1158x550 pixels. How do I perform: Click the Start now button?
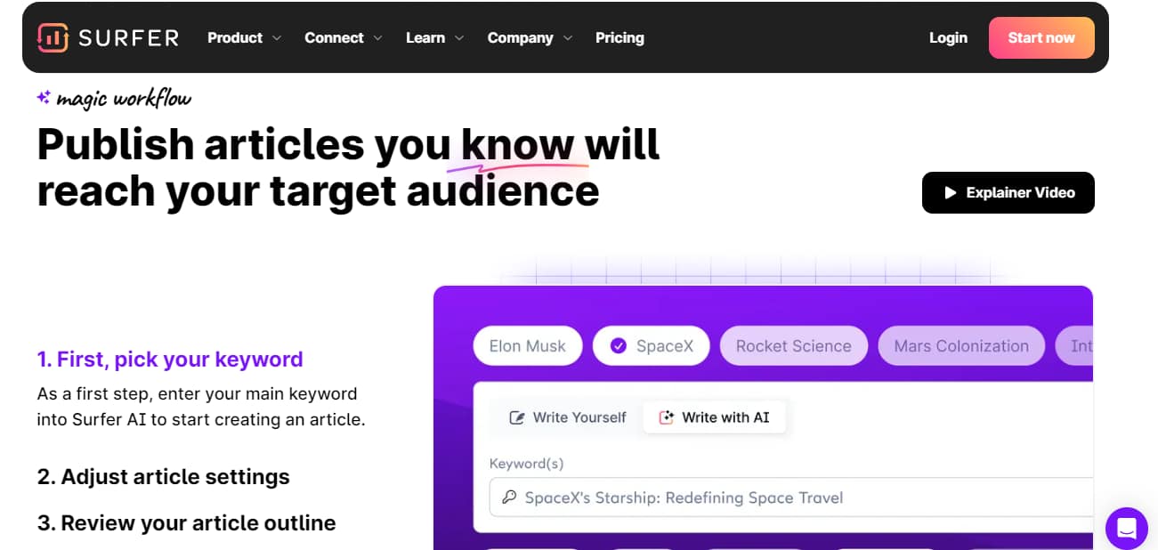pos(1041,37)
